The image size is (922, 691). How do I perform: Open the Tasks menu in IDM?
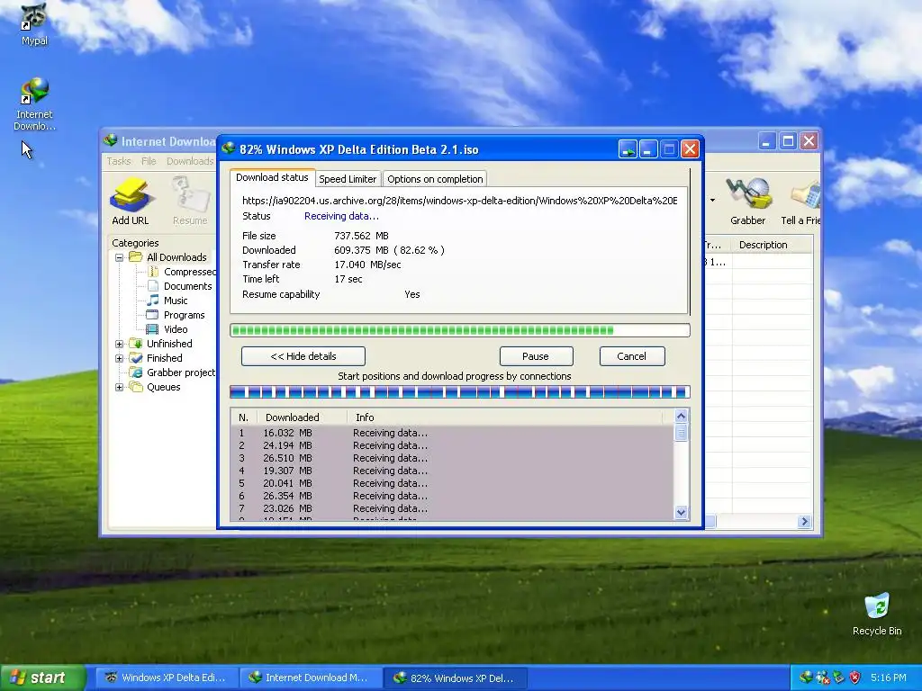tap(119, 161)
